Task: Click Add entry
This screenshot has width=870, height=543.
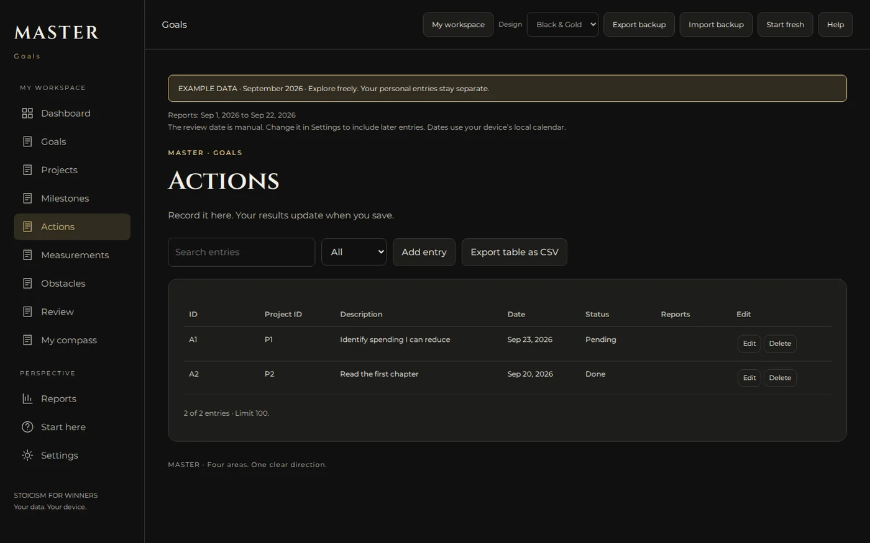Action: point(424,252)
